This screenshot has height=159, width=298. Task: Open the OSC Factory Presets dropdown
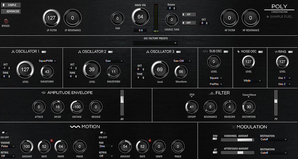click(156, 43)
